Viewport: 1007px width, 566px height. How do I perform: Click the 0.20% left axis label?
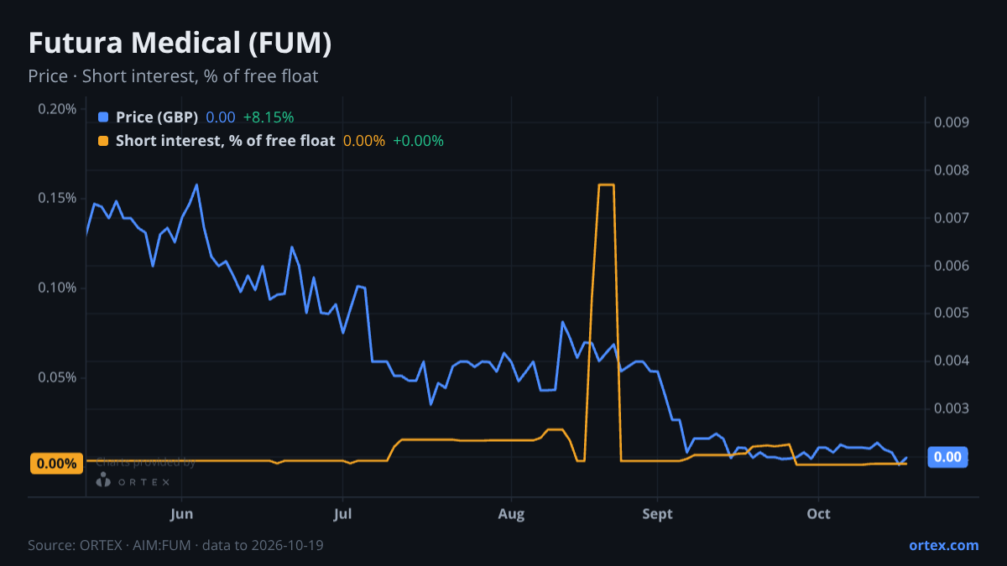(57, 109)
